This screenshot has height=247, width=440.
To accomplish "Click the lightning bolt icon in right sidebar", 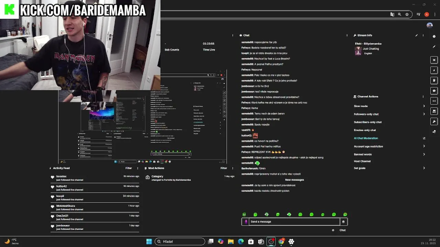I will point(434,70).
